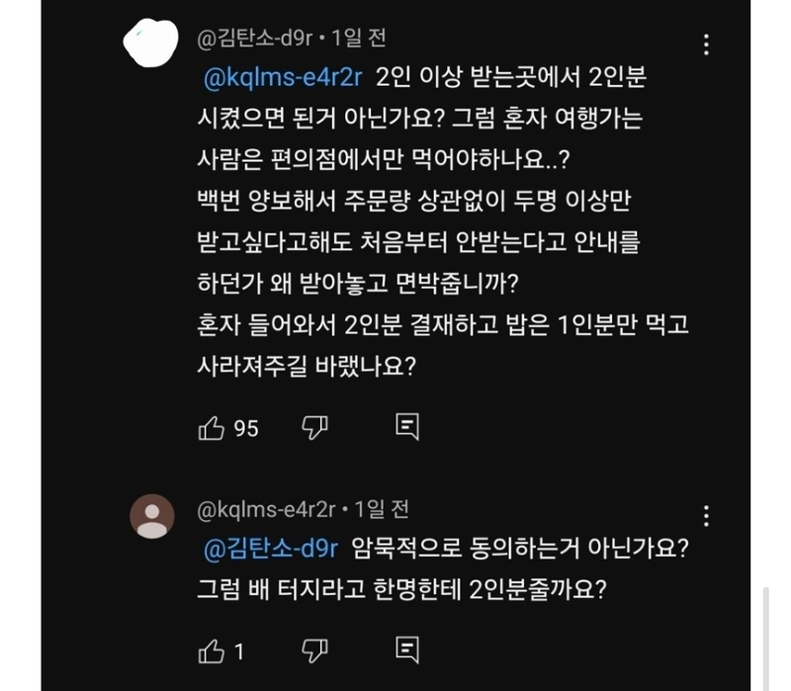Like the reply by @kqlms-e4r2r
Screen dimensions: 791x691
pyautogui.click(x=211, y=651)
